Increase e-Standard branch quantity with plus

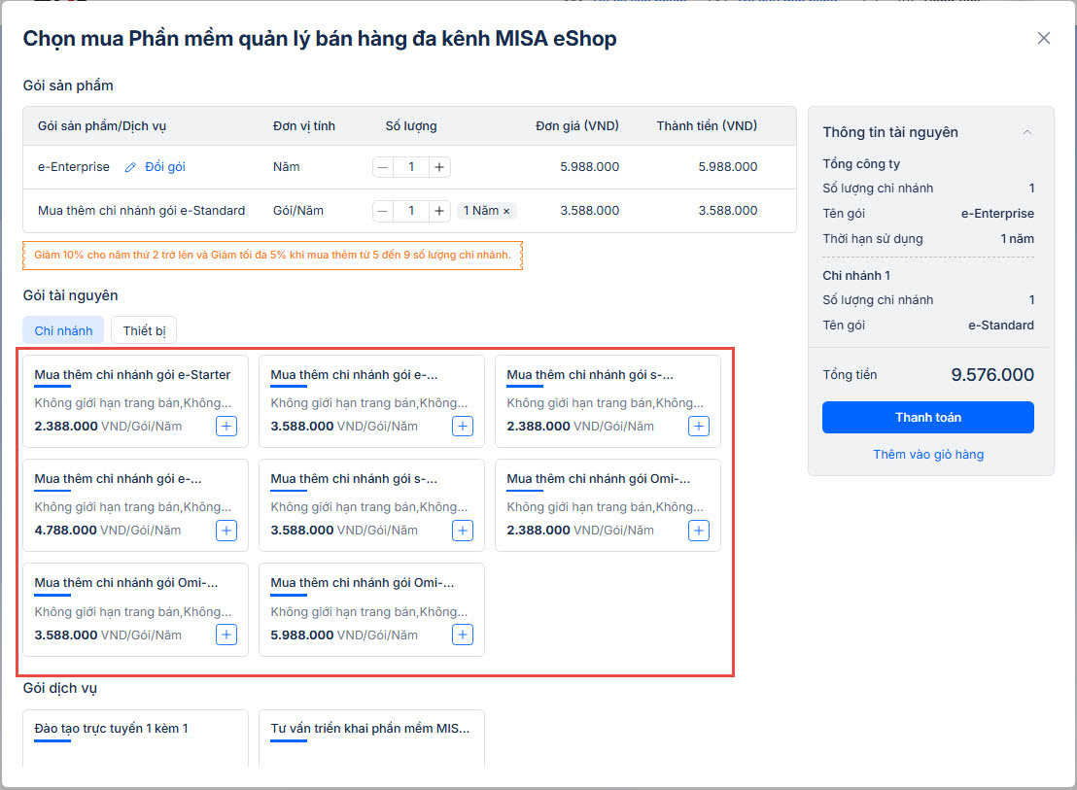click(x=439, y=211)
